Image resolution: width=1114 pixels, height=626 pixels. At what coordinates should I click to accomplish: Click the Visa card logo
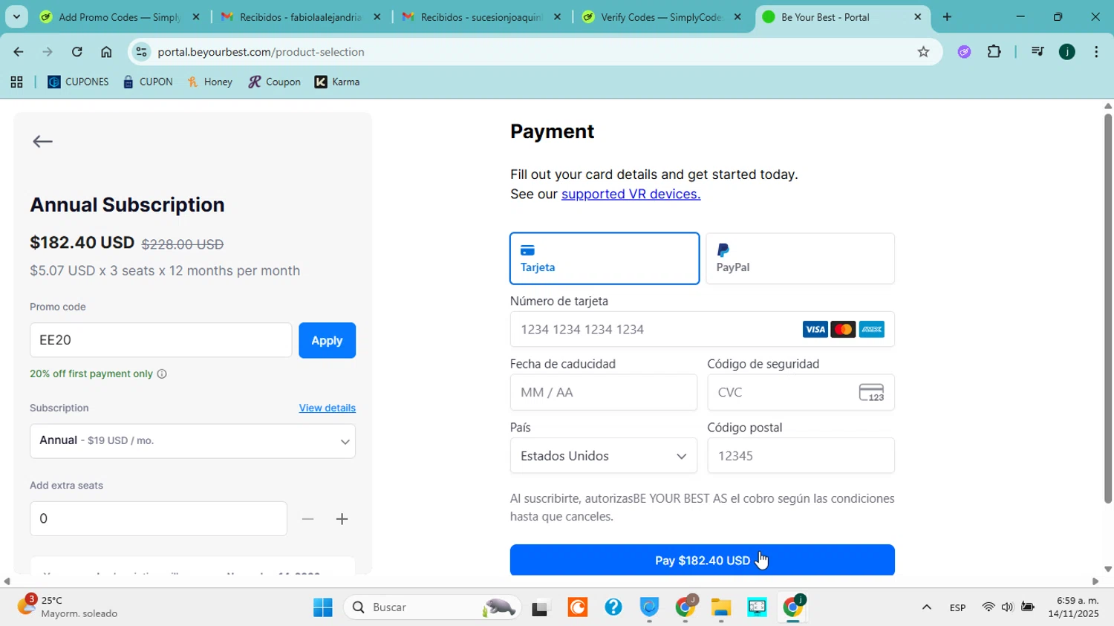pyautogui.click(x=815, y=330)
